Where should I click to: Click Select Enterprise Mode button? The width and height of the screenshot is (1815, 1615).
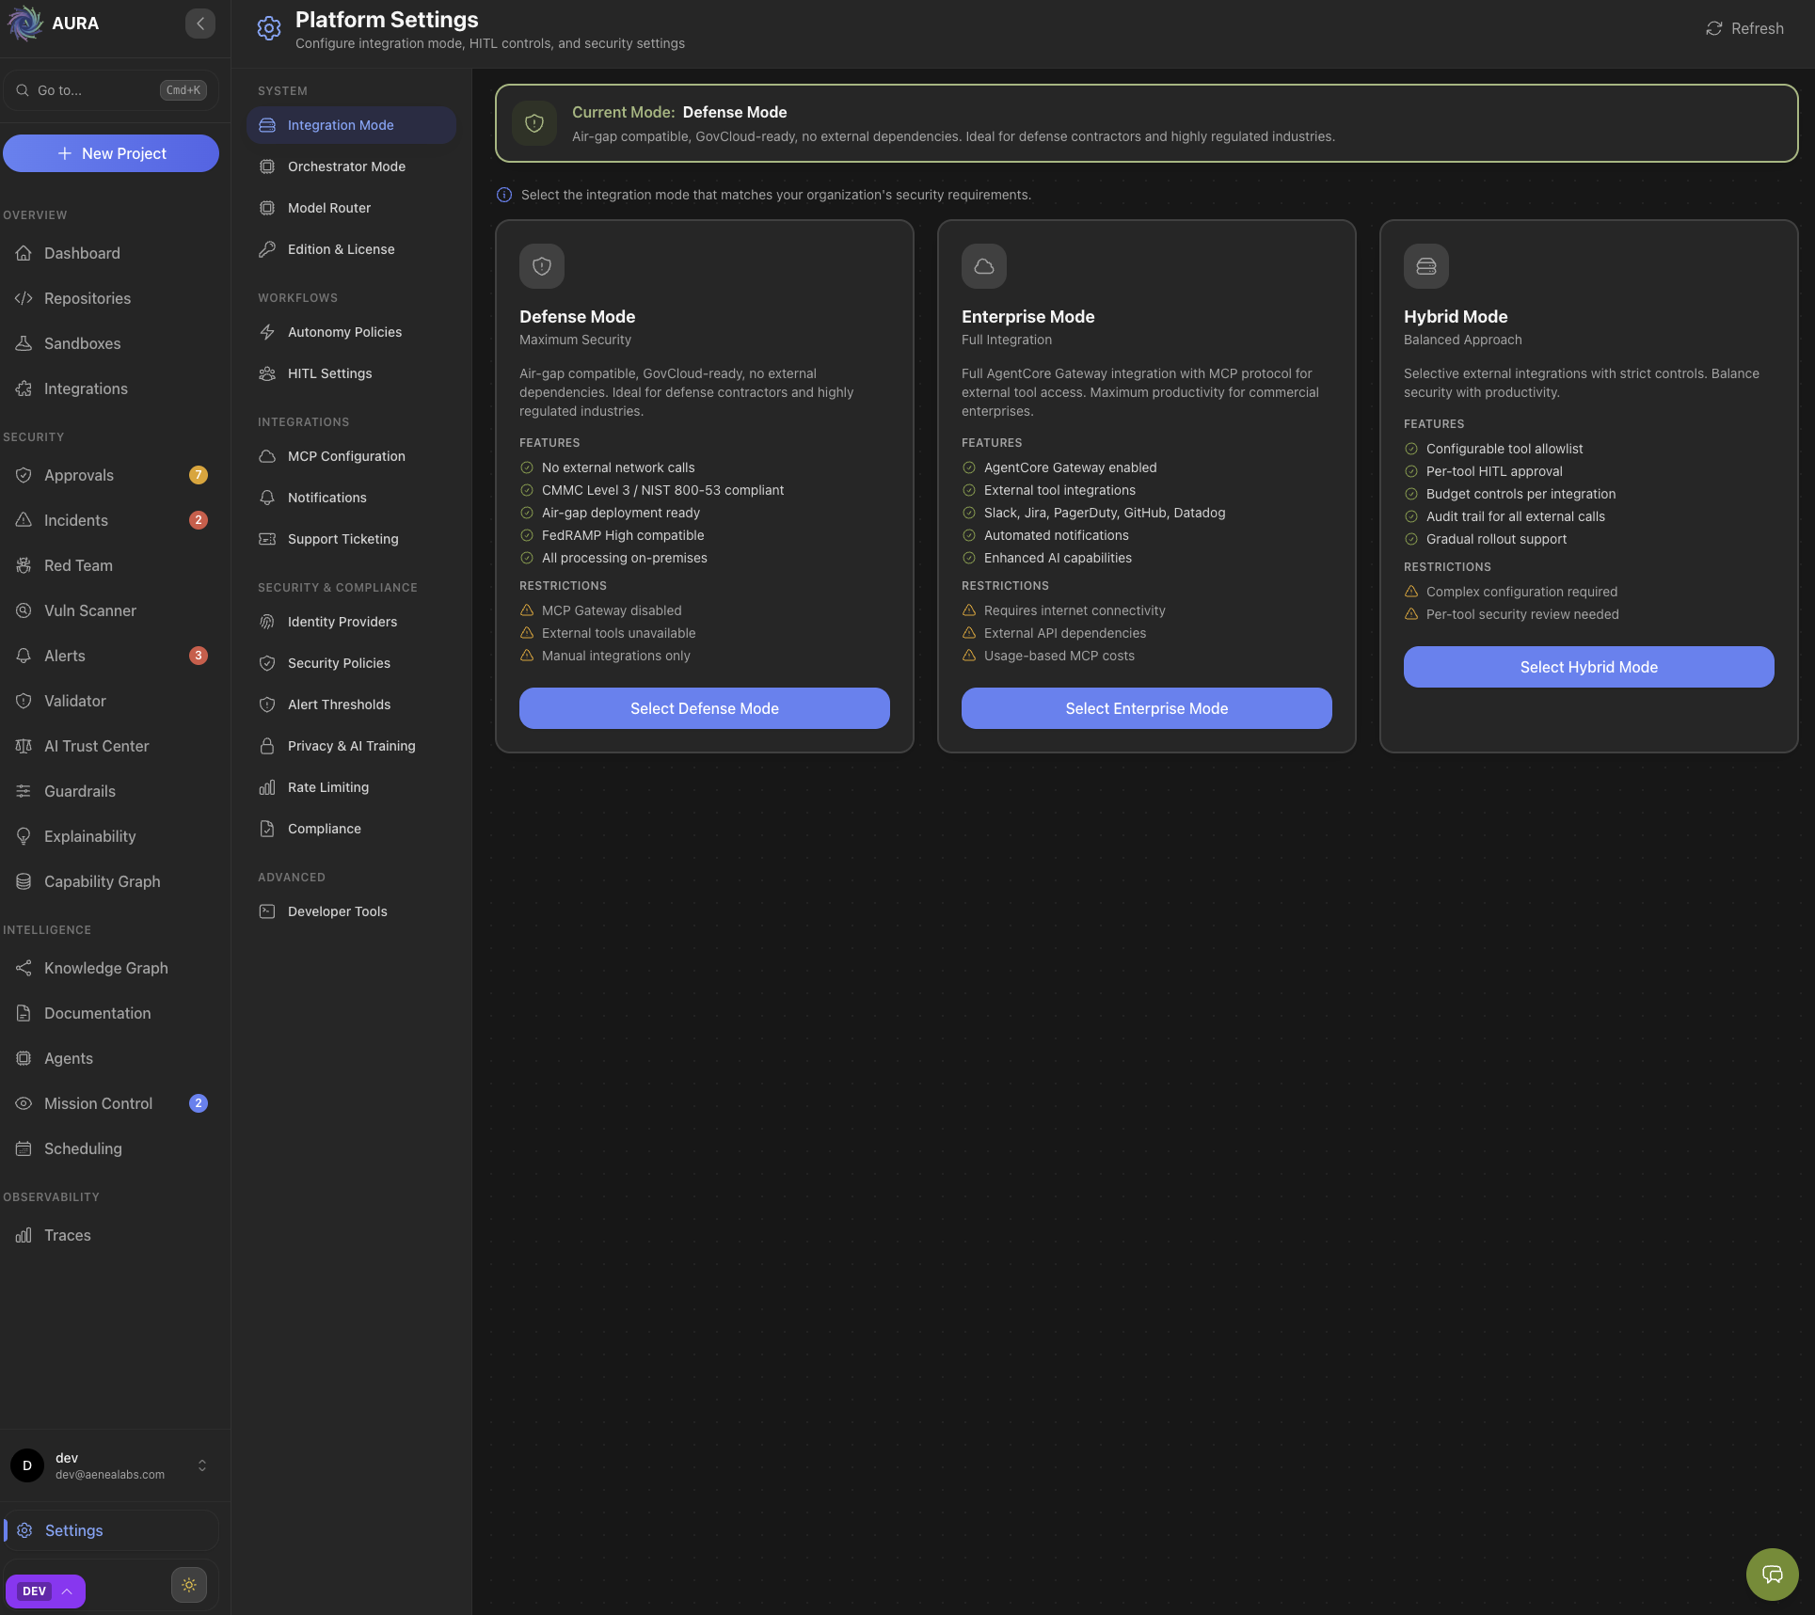click(x=1147, y=708)
